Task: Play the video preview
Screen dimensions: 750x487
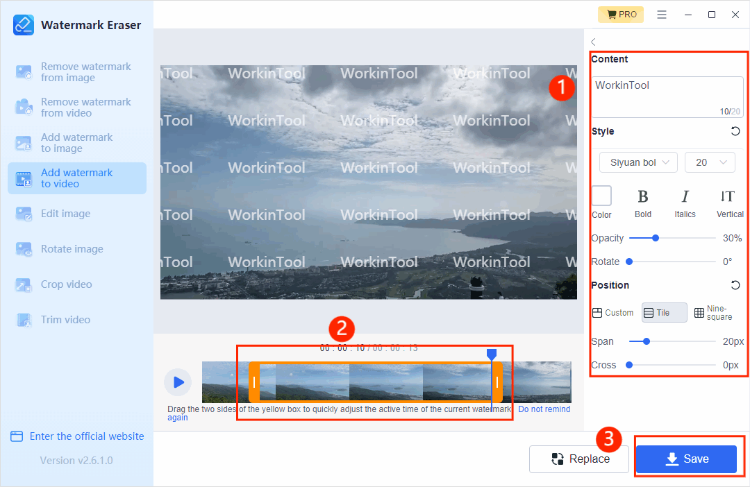Action: point(178,382)
